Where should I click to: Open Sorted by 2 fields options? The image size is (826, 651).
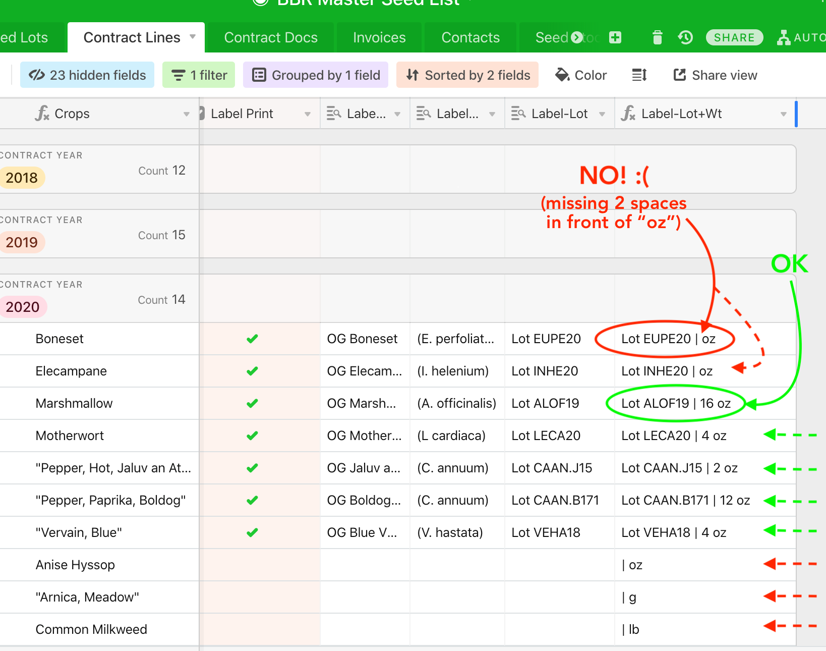click(x=467, y=75)
